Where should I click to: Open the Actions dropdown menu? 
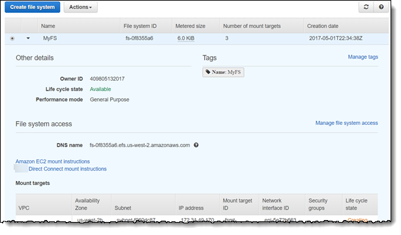tap(81, 7)
